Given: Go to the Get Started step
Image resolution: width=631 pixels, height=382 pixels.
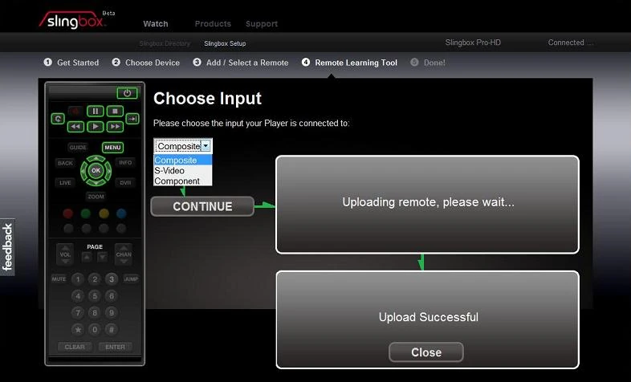Looking at the screenshot, I should pyautogui.click(x=71, y=63).
